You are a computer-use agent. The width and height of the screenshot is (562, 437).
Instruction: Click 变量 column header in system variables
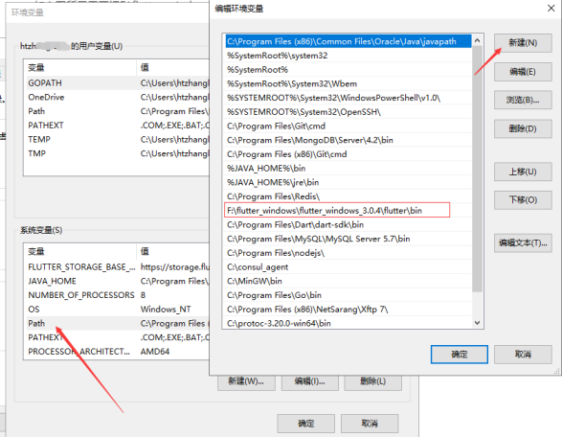80,251
